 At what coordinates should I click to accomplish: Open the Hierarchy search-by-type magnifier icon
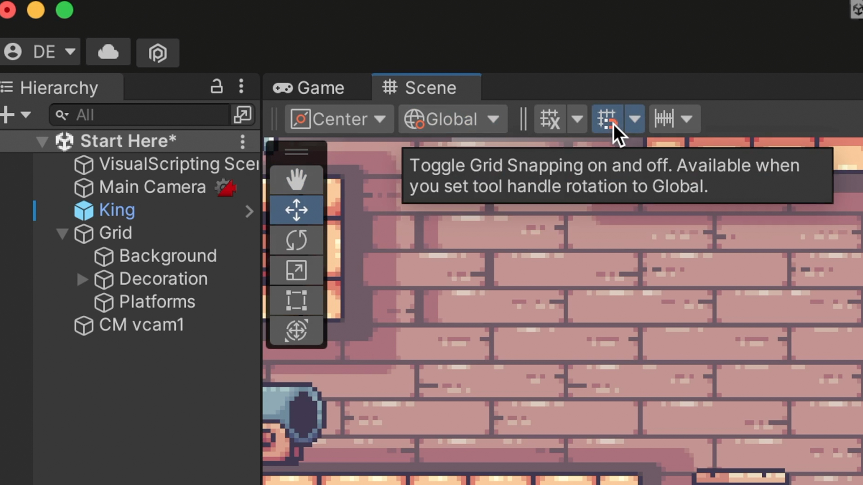click(62, 115)
